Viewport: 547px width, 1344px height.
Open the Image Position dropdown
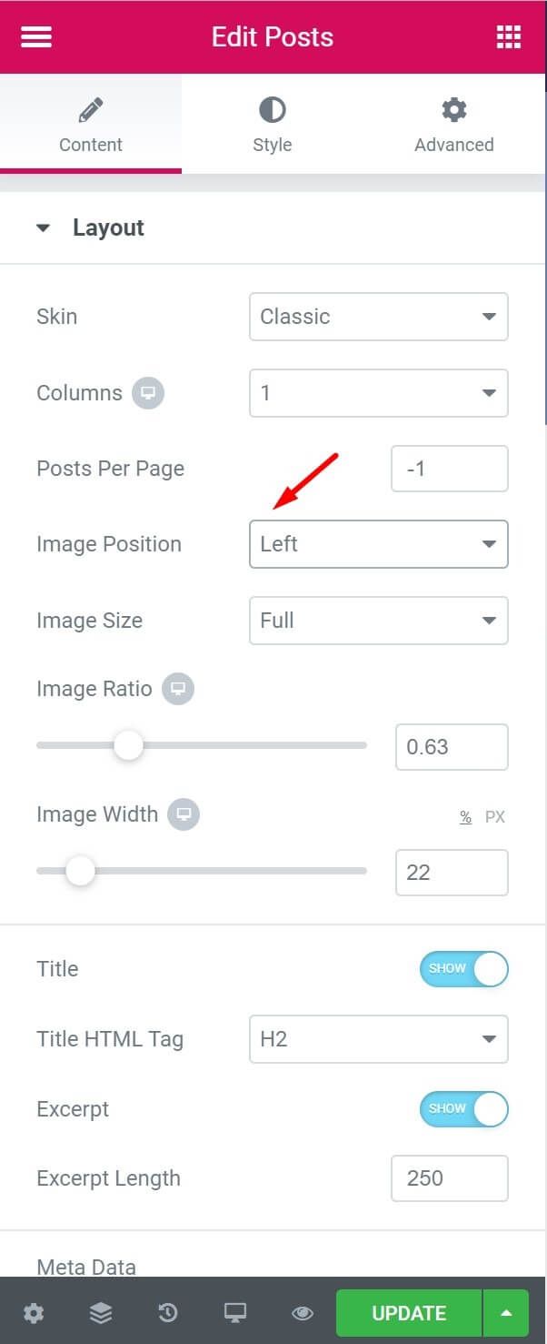(378, 544)
